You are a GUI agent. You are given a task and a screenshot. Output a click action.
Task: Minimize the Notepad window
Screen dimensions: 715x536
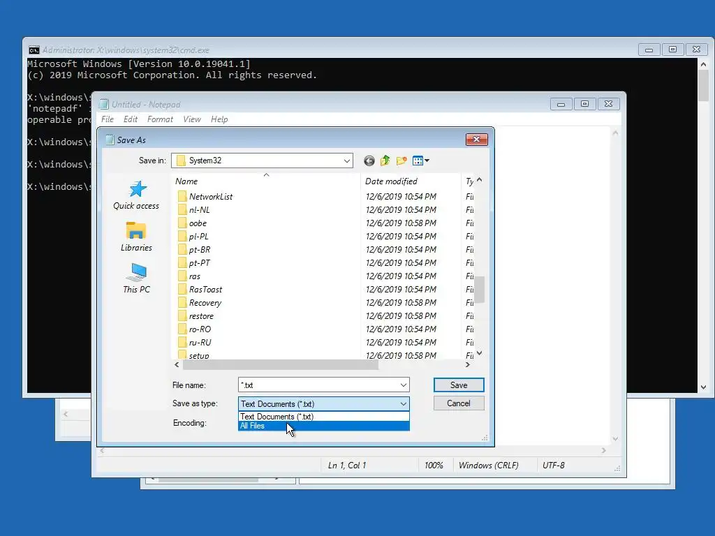(x=561, y=105)
